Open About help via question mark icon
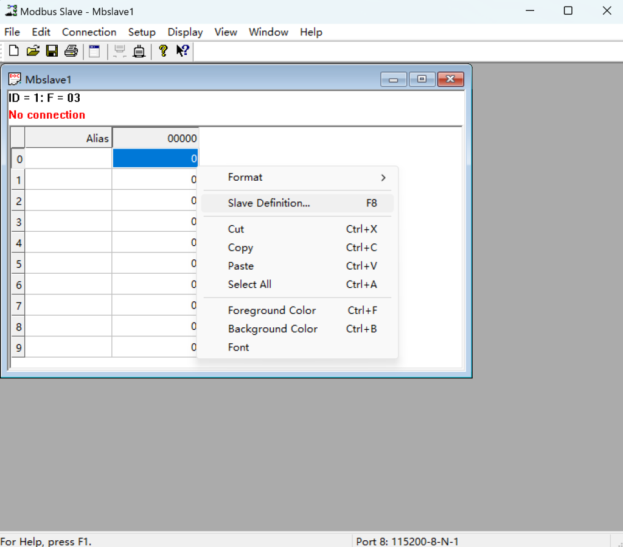Viewport: 623px width, 547px height. point(163,51)
